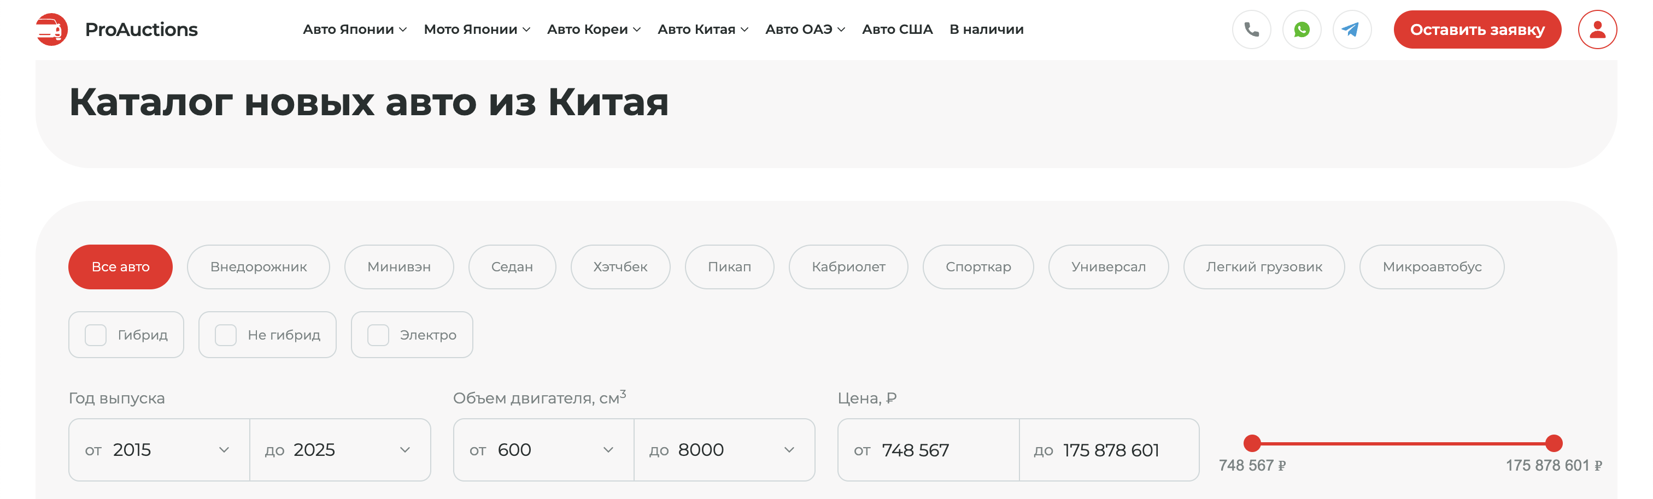
Task: Select the Седан body type
Action: click(512, 267)
